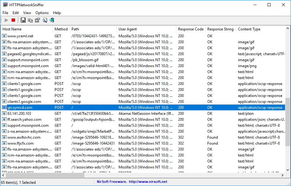Click Found in the www.ftjcfx.com row
This screenshot has height=186, width=291.
pos(213,143)
